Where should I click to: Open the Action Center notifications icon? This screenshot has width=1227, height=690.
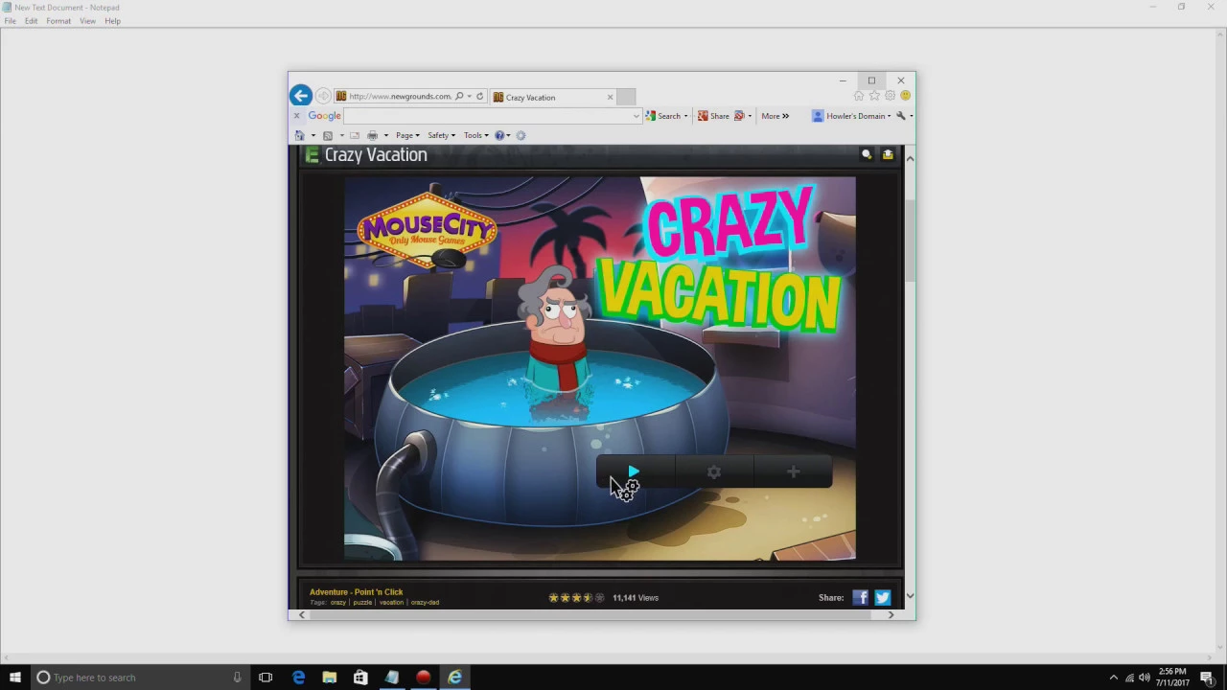point(1207,678)
